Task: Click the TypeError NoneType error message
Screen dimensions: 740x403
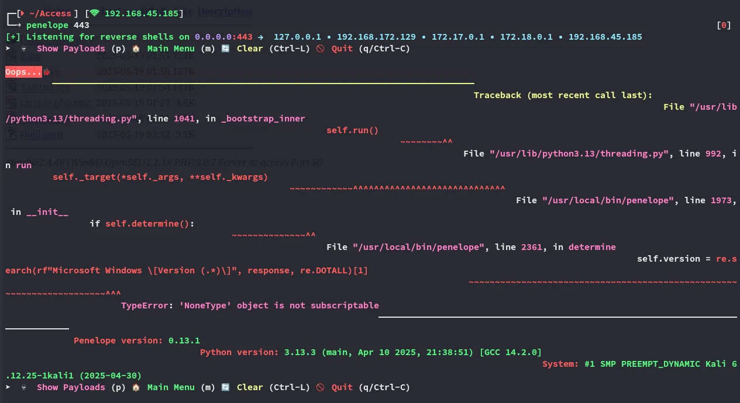Action: 250,305
